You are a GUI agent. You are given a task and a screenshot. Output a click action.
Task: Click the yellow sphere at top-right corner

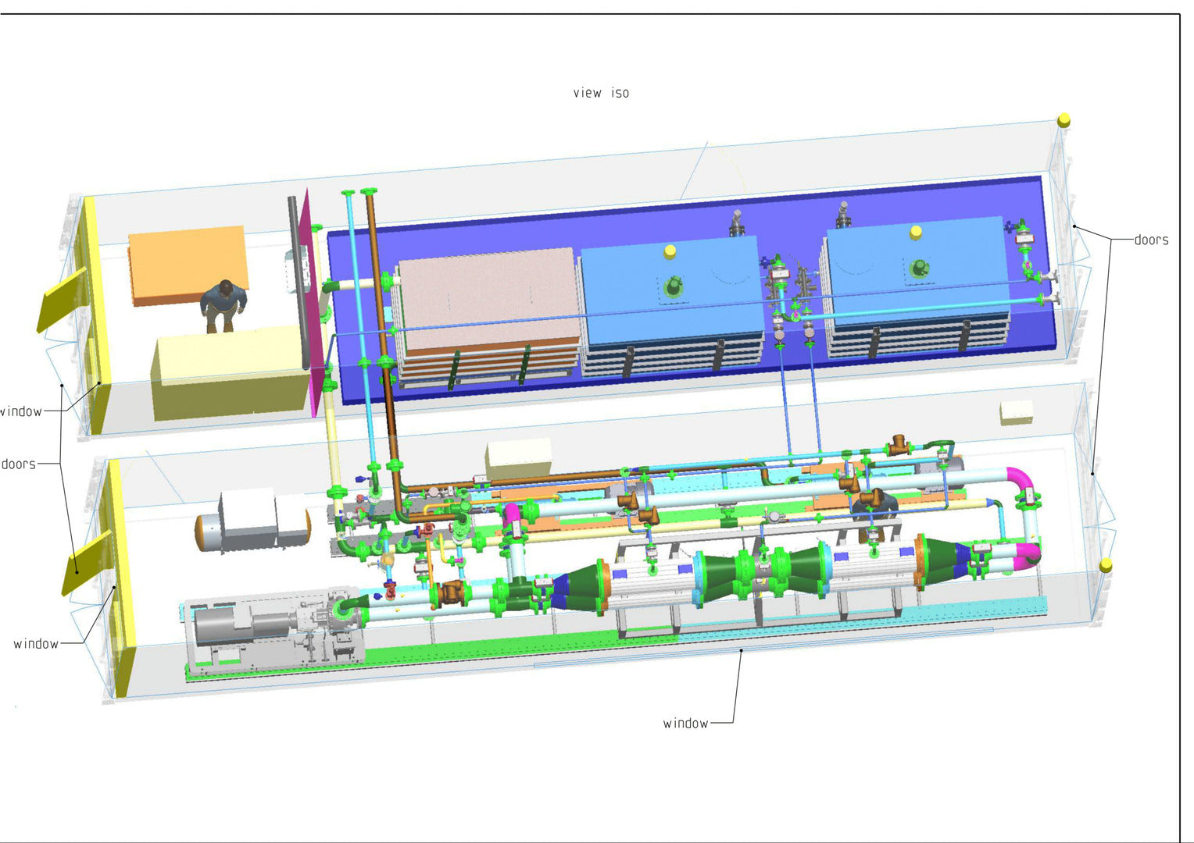[x=1064, y=119]
